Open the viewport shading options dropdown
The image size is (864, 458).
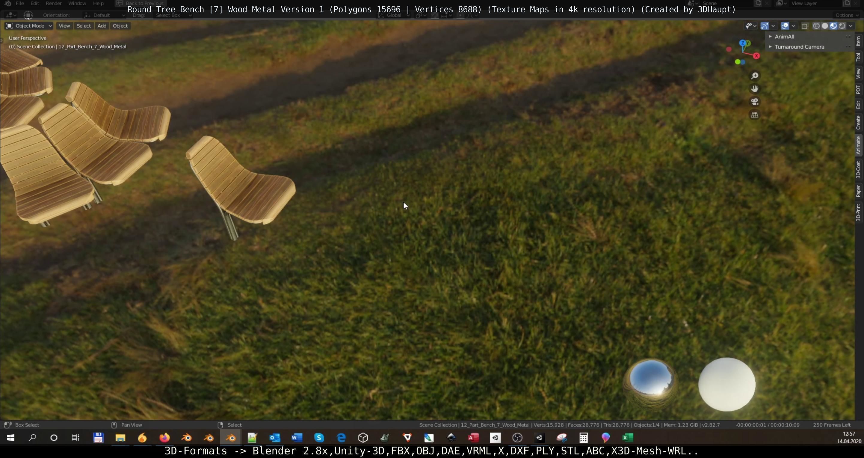(851, 26)
